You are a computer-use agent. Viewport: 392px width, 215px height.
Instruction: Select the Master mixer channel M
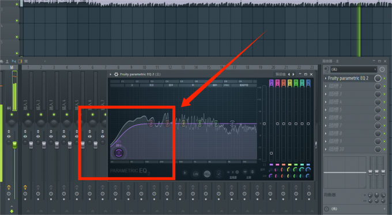12,68
